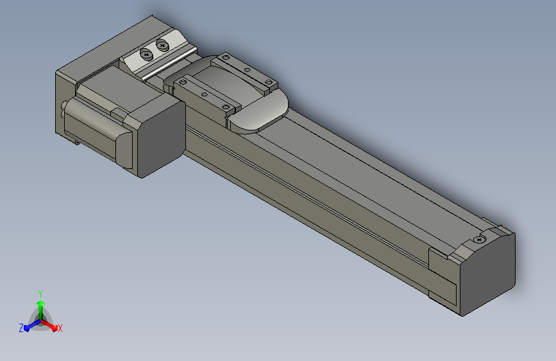Select the dark end face of the far end block
Viewport: 556px width, 361px height.
click(487, 275)
